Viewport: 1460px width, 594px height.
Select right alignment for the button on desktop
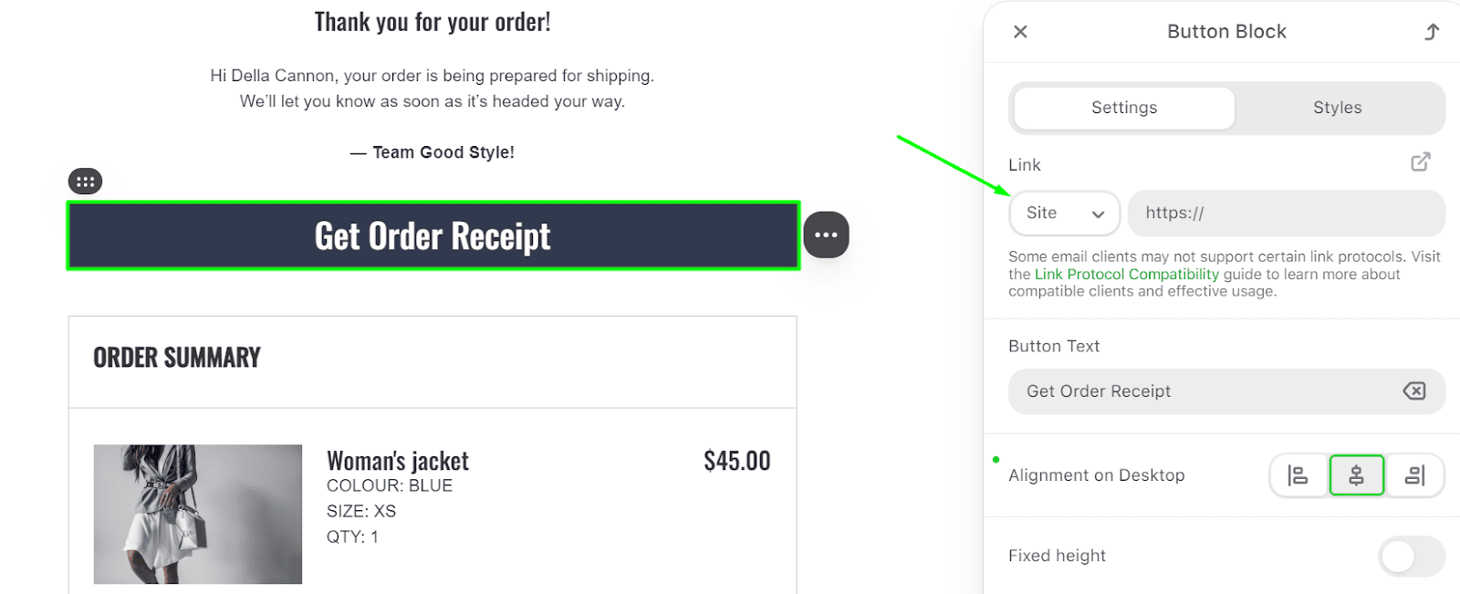1414,474
